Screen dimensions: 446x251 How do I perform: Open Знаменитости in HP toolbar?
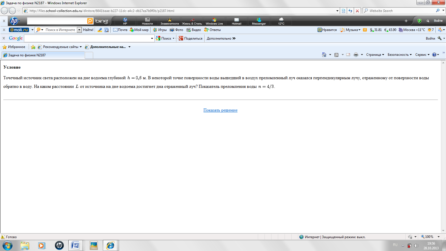[169, 21]
